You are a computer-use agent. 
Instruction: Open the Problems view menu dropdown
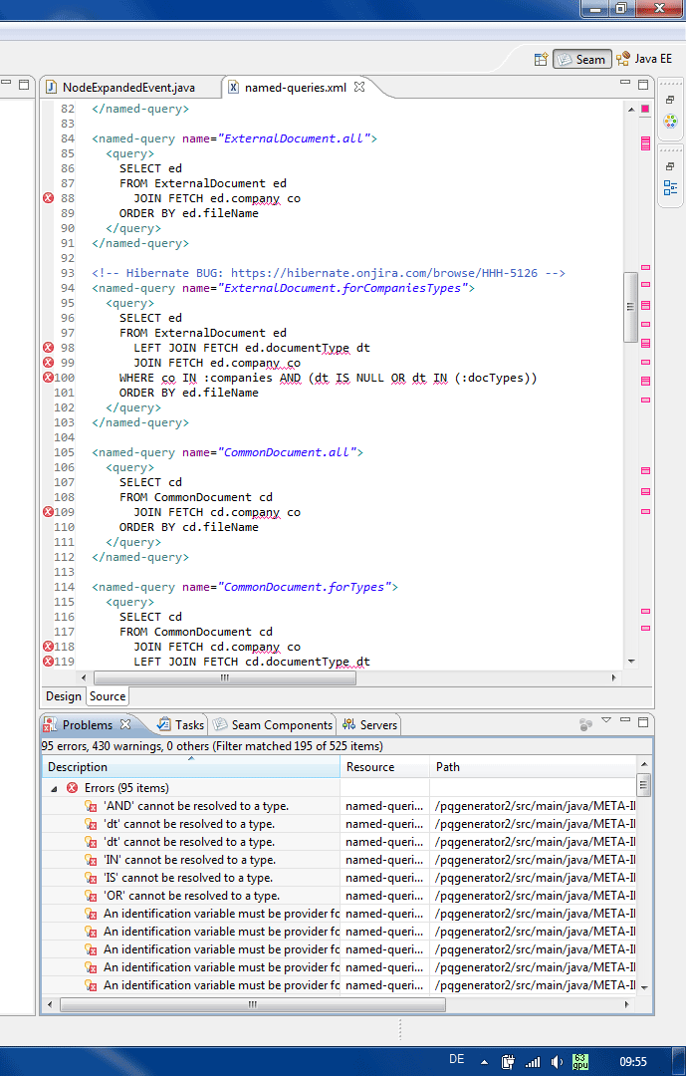606,722
